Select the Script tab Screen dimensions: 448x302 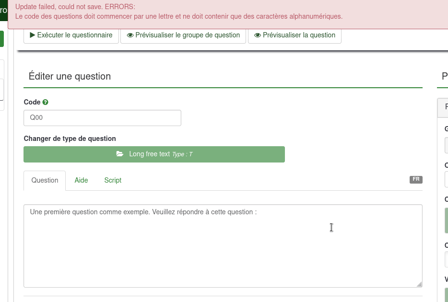click(x=113, y=180)
